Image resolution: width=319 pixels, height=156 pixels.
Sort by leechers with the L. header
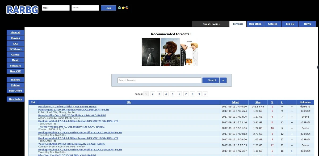coord(282,102)
